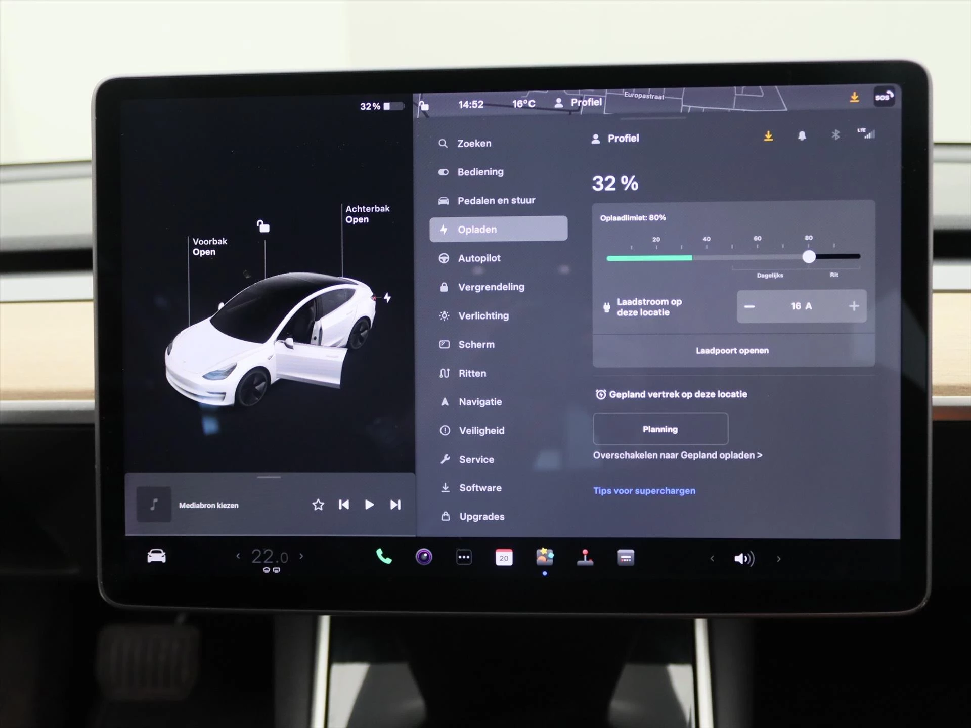Open notifications via the bell icon
The height and width of the screenshot is (728, 971).
(x=803, y=135)
